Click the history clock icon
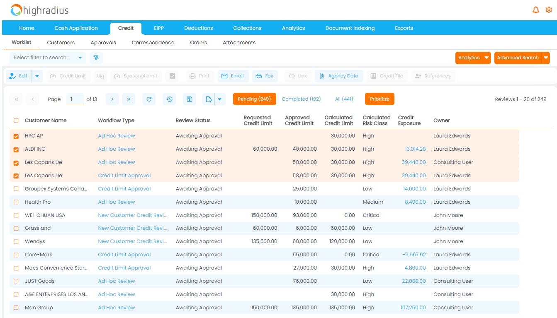Image resolution: width=557 pixels, height=318 pixels. click(169, 99)
